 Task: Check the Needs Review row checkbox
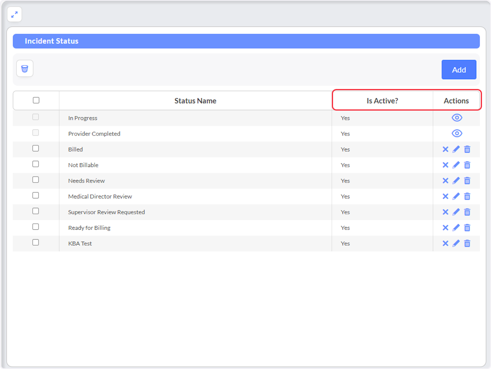[36, 180]
